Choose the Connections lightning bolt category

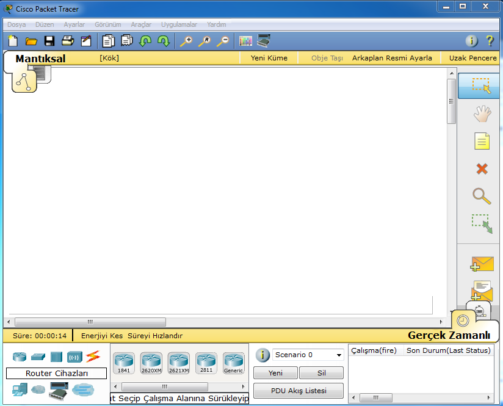[x=93, y=357]
